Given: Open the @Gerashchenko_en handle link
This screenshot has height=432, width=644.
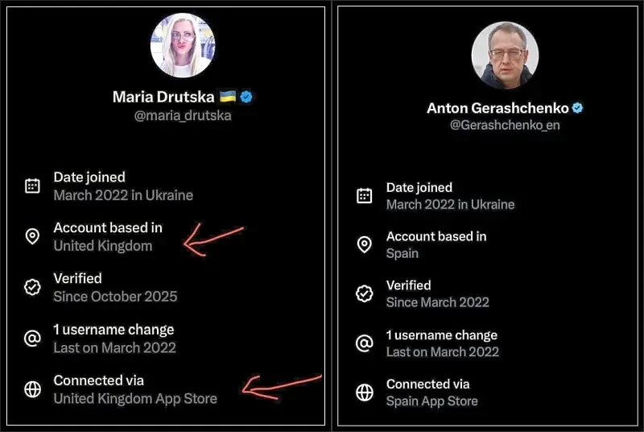Looking at the screenshot, I should 504,126.
